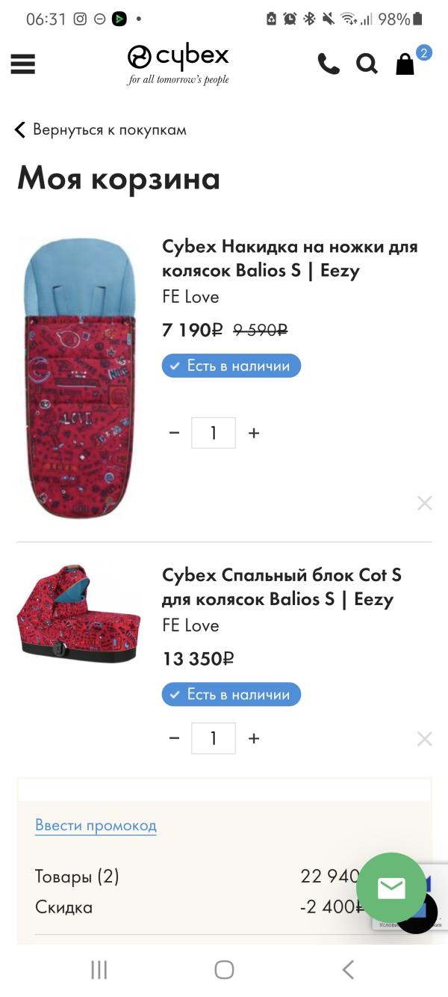Image resolution: width=448 pixels, height=997 pixels.
Task: Increase quantity of Cot S carrycot
Action: [x=254, y=738]
